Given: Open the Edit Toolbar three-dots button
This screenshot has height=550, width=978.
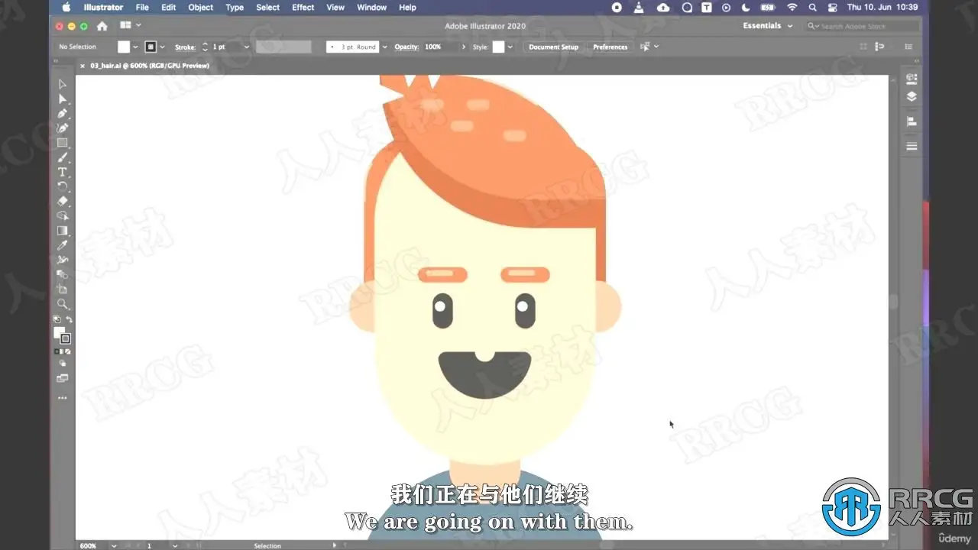Looking at the screenshot, I should 63,398.
